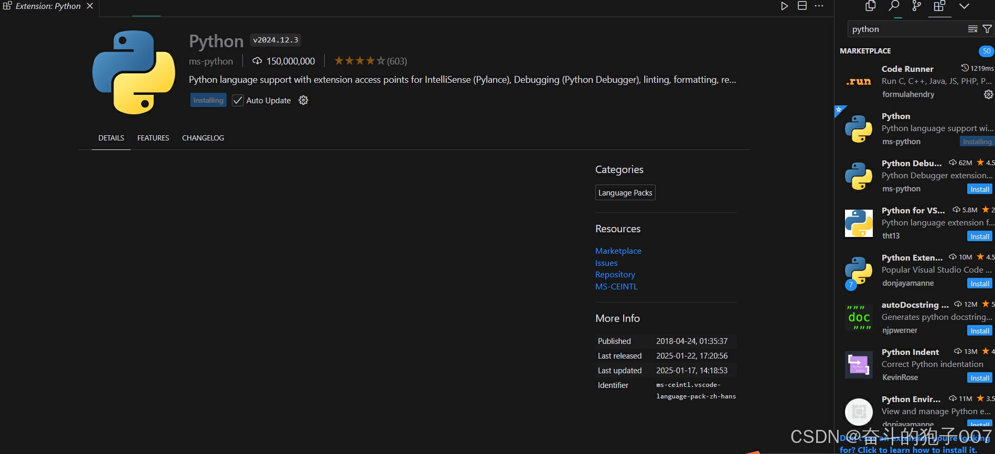
Task: Select the autoDocstring extension title
Action: click(x=915, y=305)
